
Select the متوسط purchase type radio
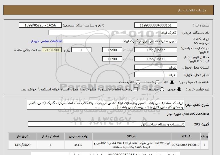coord(162,89)
